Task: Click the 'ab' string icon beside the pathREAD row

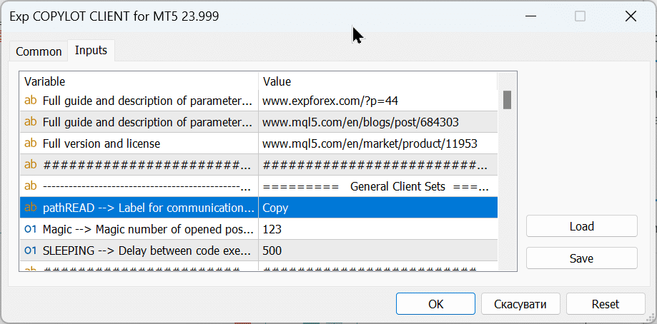Action: [x=31, y=208]
